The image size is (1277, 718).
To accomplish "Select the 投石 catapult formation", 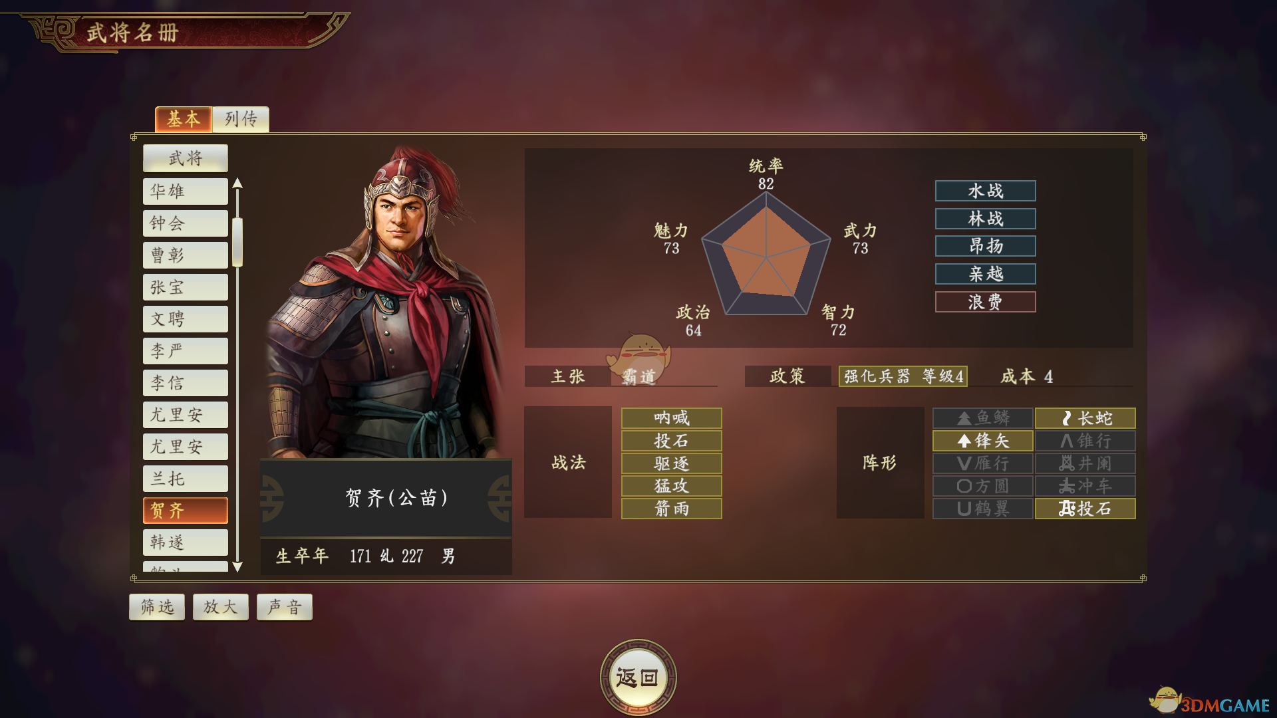I will coord(1085,509).
